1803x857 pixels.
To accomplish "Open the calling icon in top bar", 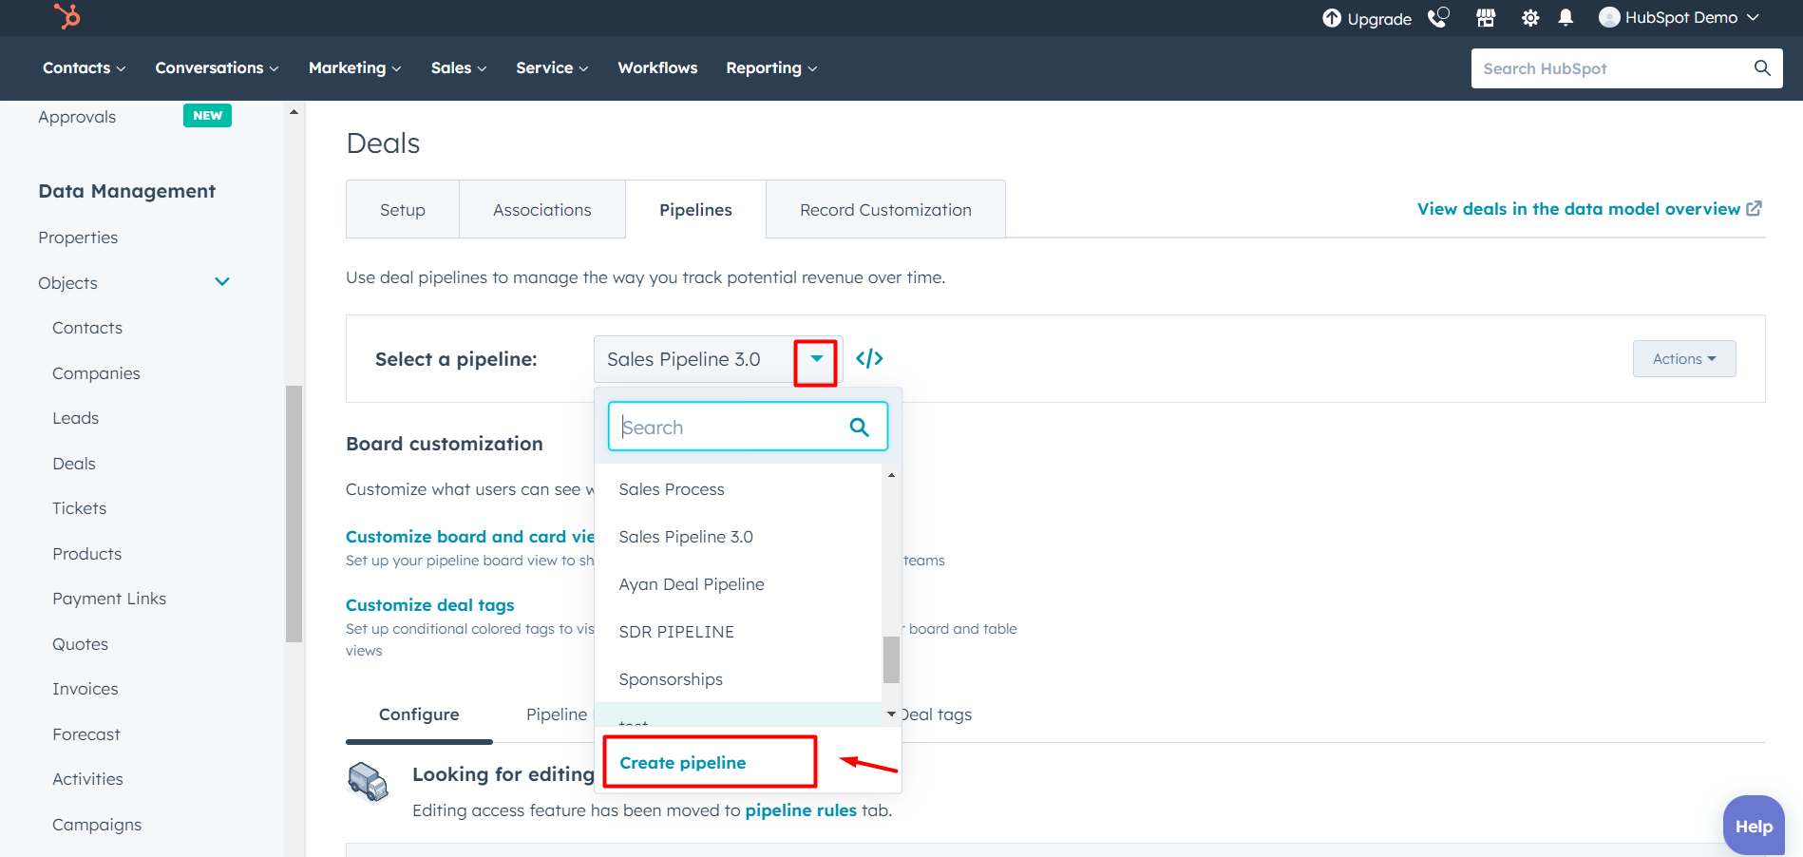I will pyautogui.click(x=1439, y=17).
